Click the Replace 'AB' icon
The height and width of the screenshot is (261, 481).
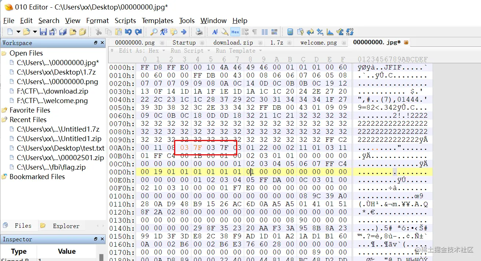164,32
